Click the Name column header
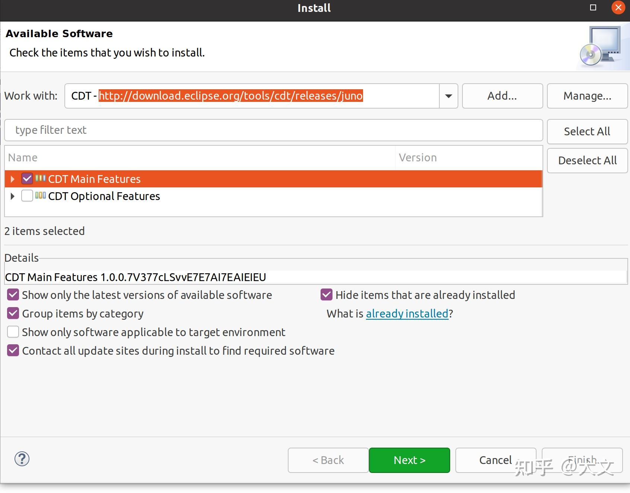The width and height of the screenshot is (630, 493). click(x=200, y=158)
